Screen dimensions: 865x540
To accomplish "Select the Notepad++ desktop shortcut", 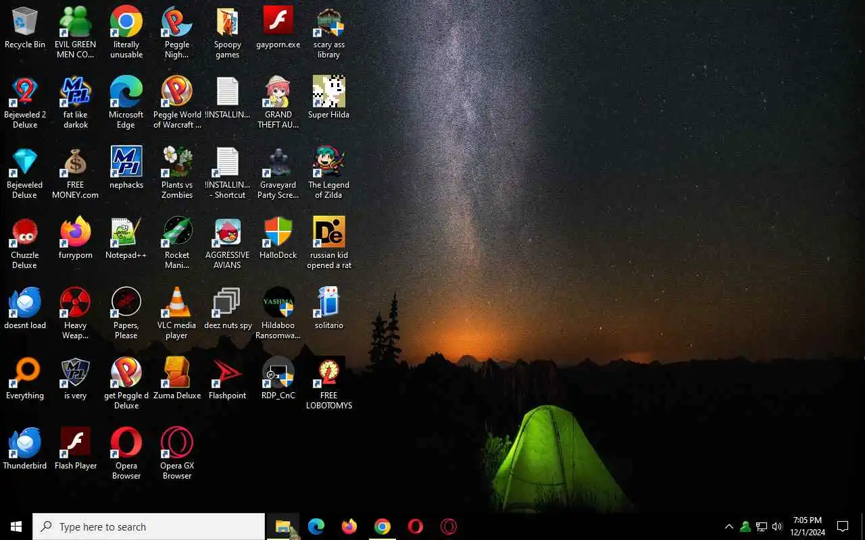I will (x=126, y=238).
